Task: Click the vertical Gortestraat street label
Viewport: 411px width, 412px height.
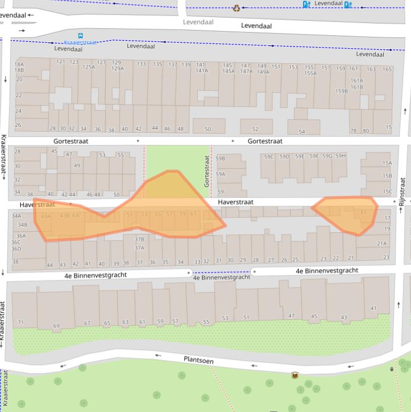Action: pos(207,171)
